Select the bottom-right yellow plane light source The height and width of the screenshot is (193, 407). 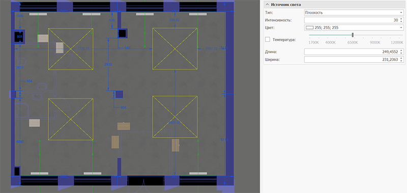(175, 117)
